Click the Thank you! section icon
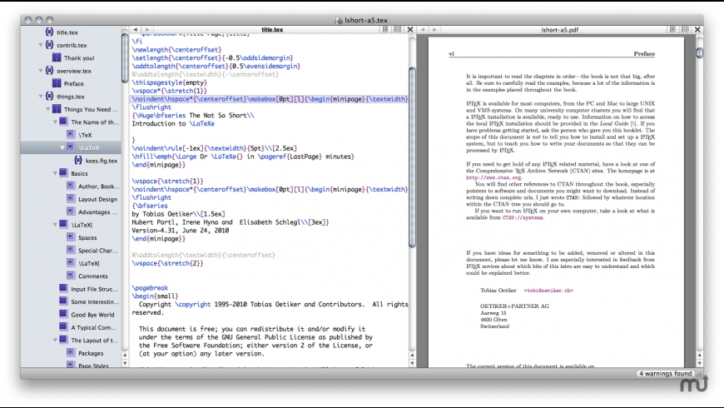724x408 pixels. tap(57, 57)
